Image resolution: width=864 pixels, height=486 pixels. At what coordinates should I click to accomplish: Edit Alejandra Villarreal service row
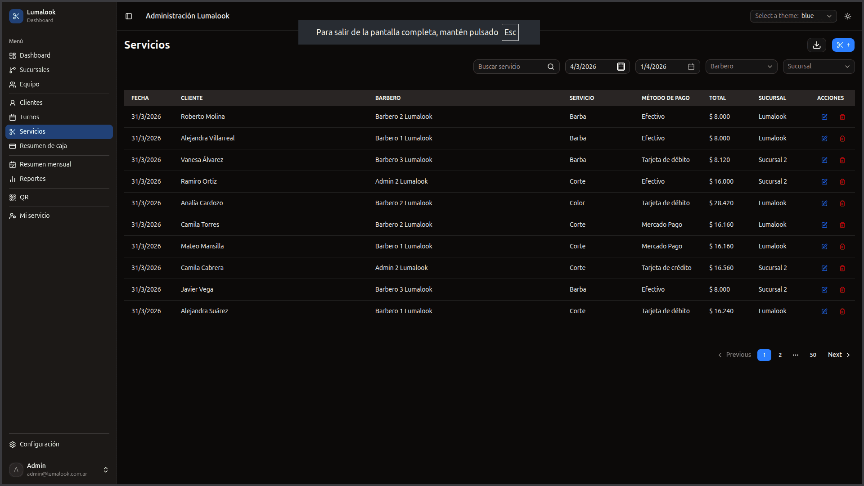(x=824, y=139)
